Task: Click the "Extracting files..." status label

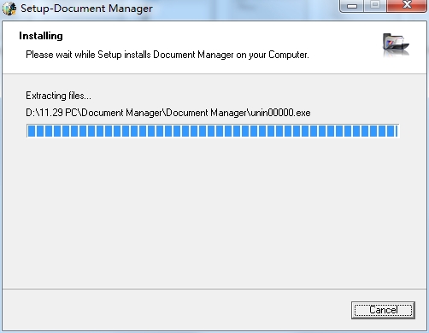Action: pyautogui.click(x=58, y=96)
